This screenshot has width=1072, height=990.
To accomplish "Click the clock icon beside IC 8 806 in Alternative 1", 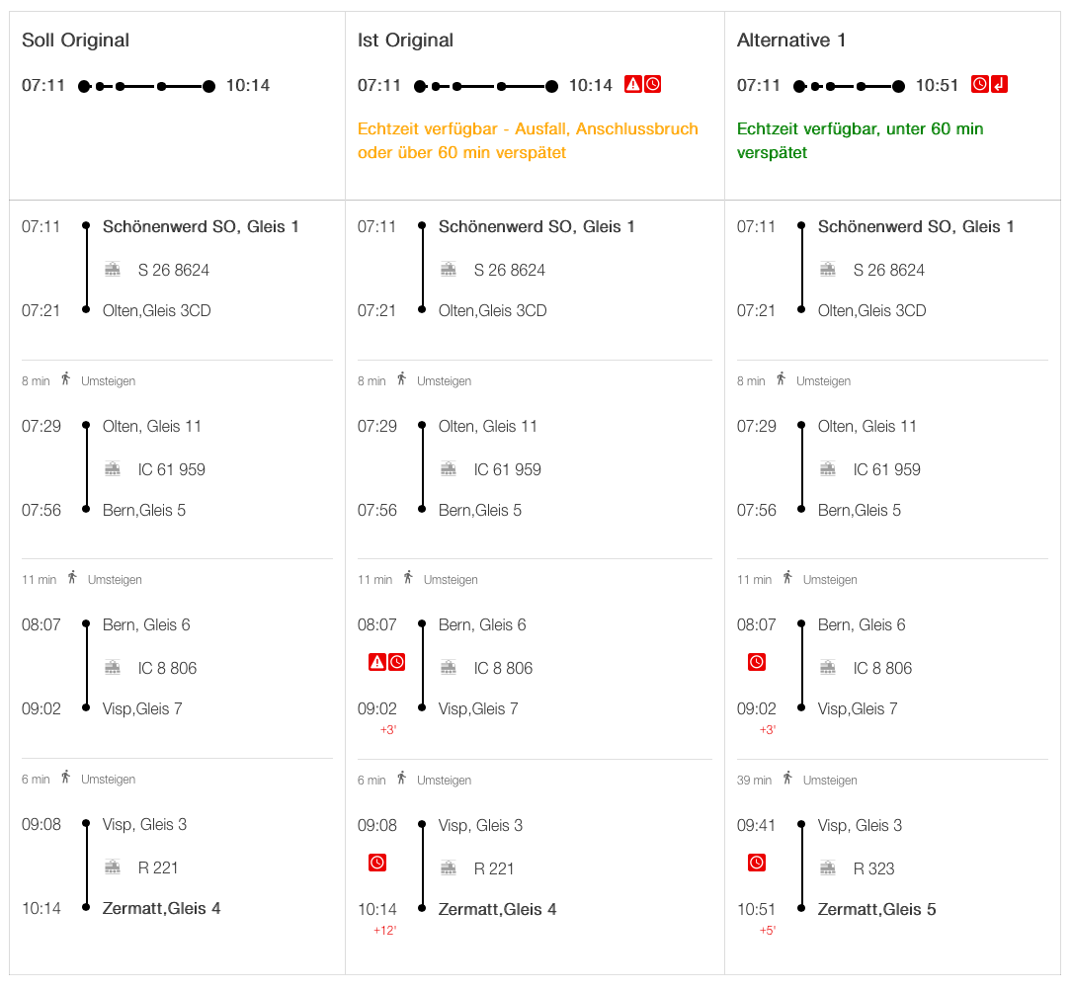I will [x=757, y=662].
